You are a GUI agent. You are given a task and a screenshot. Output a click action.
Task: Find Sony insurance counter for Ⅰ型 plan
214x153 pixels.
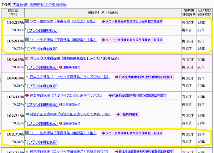[x=132, y=133]
